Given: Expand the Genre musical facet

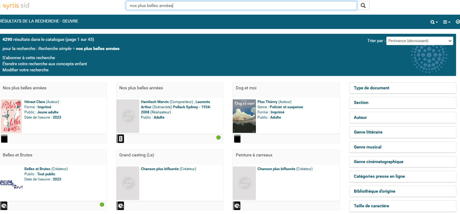Looking at the screenshot, I should pos(402,147).
